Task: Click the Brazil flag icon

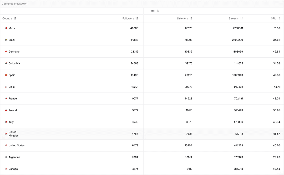Action: coord(6,40)
